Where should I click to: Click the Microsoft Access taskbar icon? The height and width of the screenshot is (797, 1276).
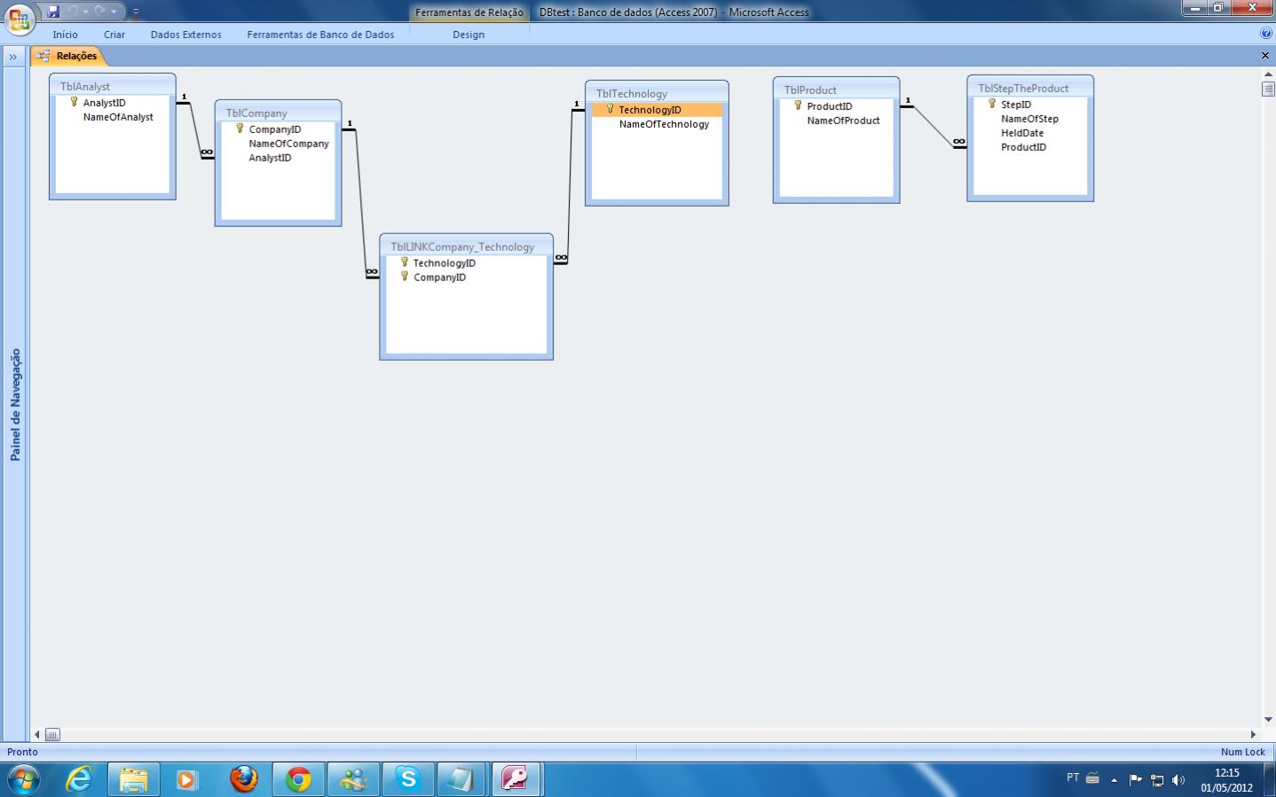(x=516, y=779)
